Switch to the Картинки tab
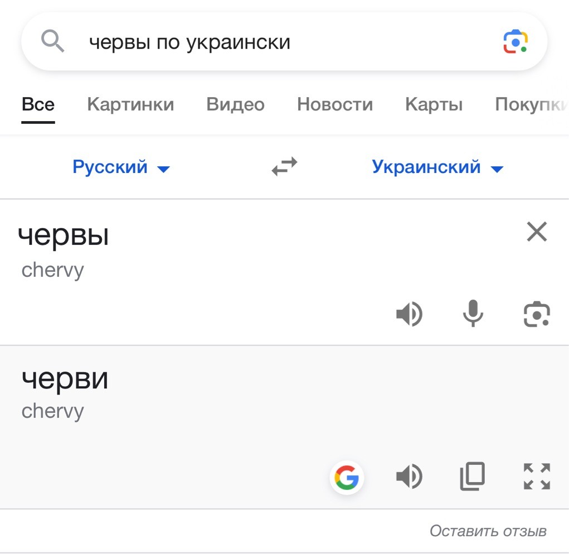This screenshot has height=558, width=569. [x=130, y=105]
